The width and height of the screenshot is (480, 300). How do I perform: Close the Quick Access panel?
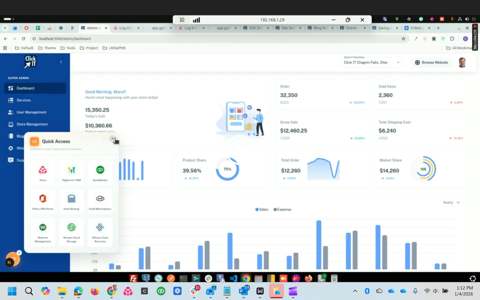[x=112, y=138]
